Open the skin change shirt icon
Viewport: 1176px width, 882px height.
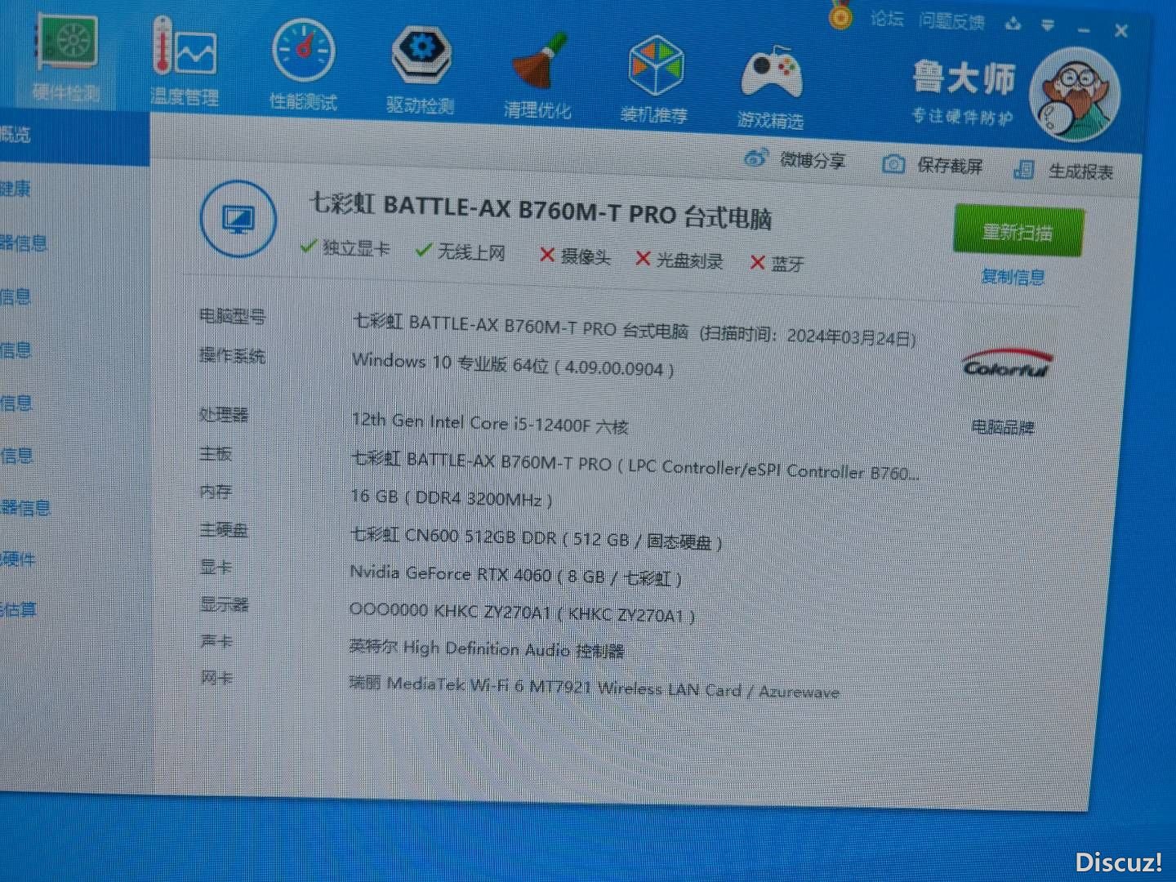[x=1013, y=24]
